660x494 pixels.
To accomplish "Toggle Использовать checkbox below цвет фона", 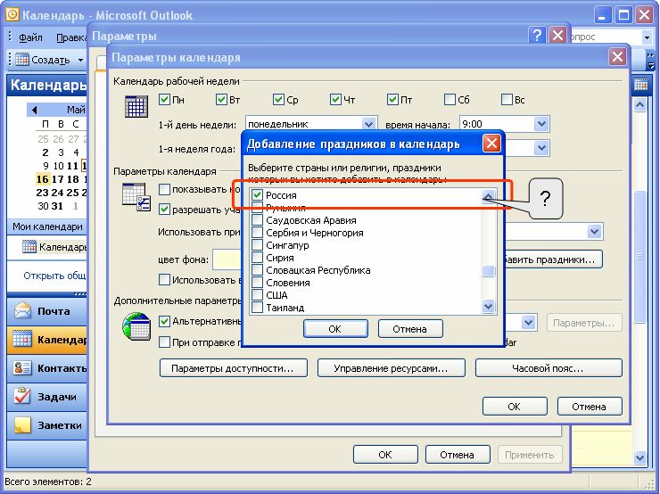I will click(x=164, y=279).
